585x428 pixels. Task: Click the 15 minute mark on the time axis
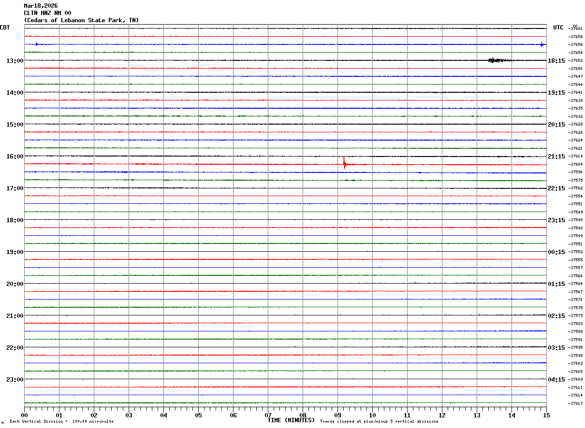pyautogui.click(x=546, y=415)
